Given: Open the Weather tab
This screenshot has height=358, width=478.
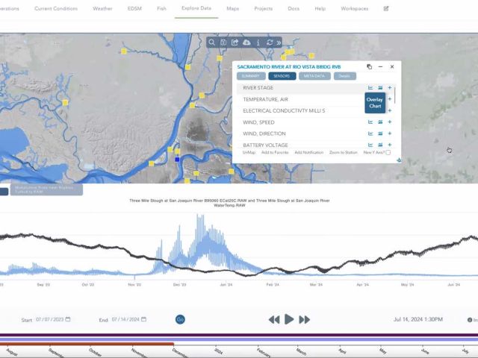Looking at the screenshot, I should pyautogui.click(x=103, y=9).
